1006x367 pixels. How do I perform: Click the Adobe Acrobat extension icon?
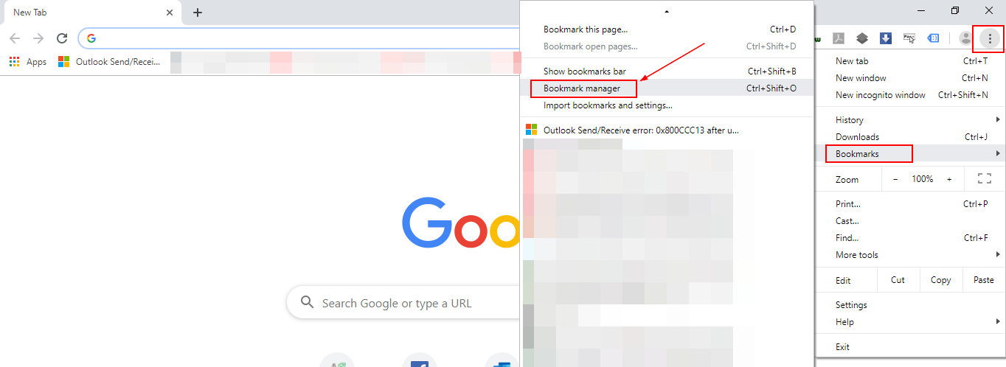839,38
